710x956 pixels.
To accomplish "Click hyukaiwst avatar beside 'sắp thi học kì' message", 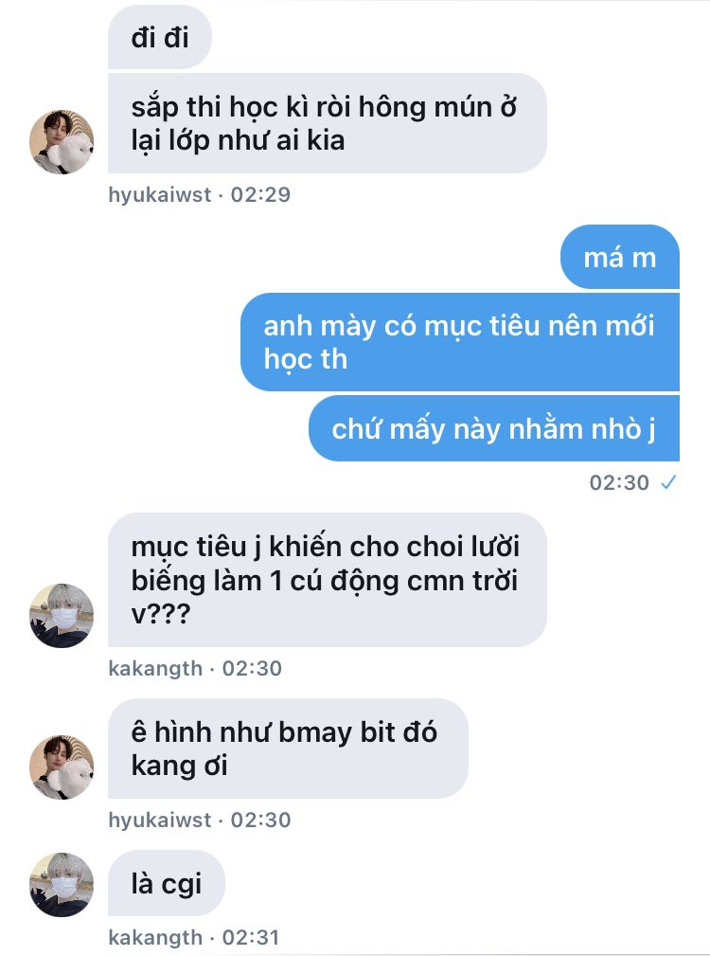I will 62,141.
